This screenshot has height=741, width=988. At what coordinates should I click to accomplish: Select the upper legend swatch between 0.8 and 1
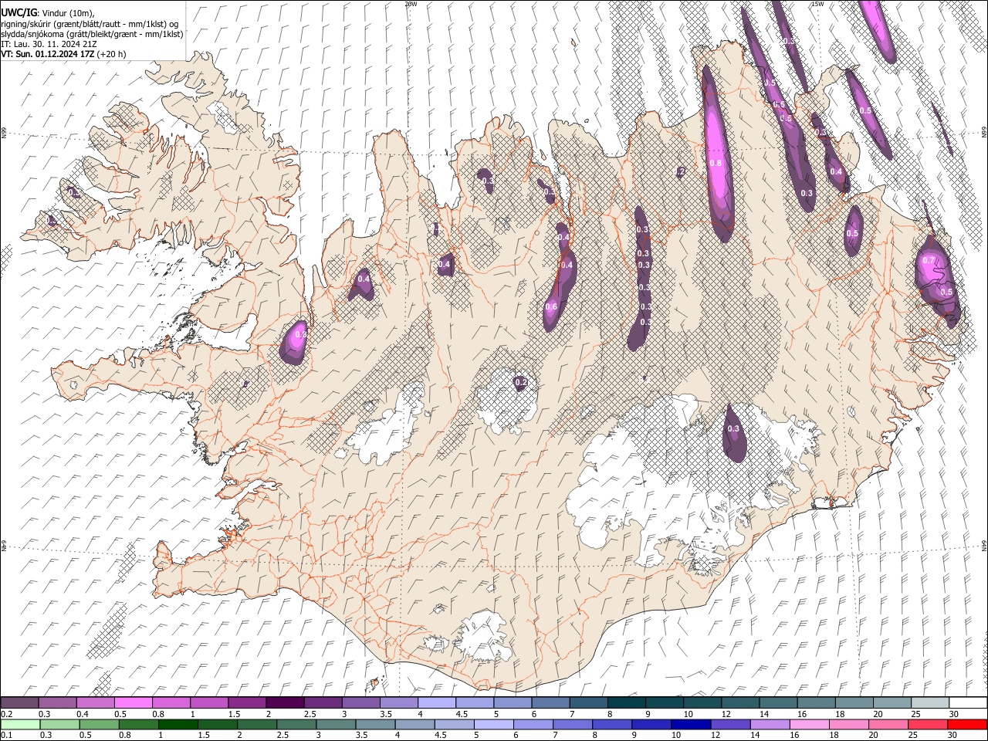pyautogui.click(x=171, y=703)
